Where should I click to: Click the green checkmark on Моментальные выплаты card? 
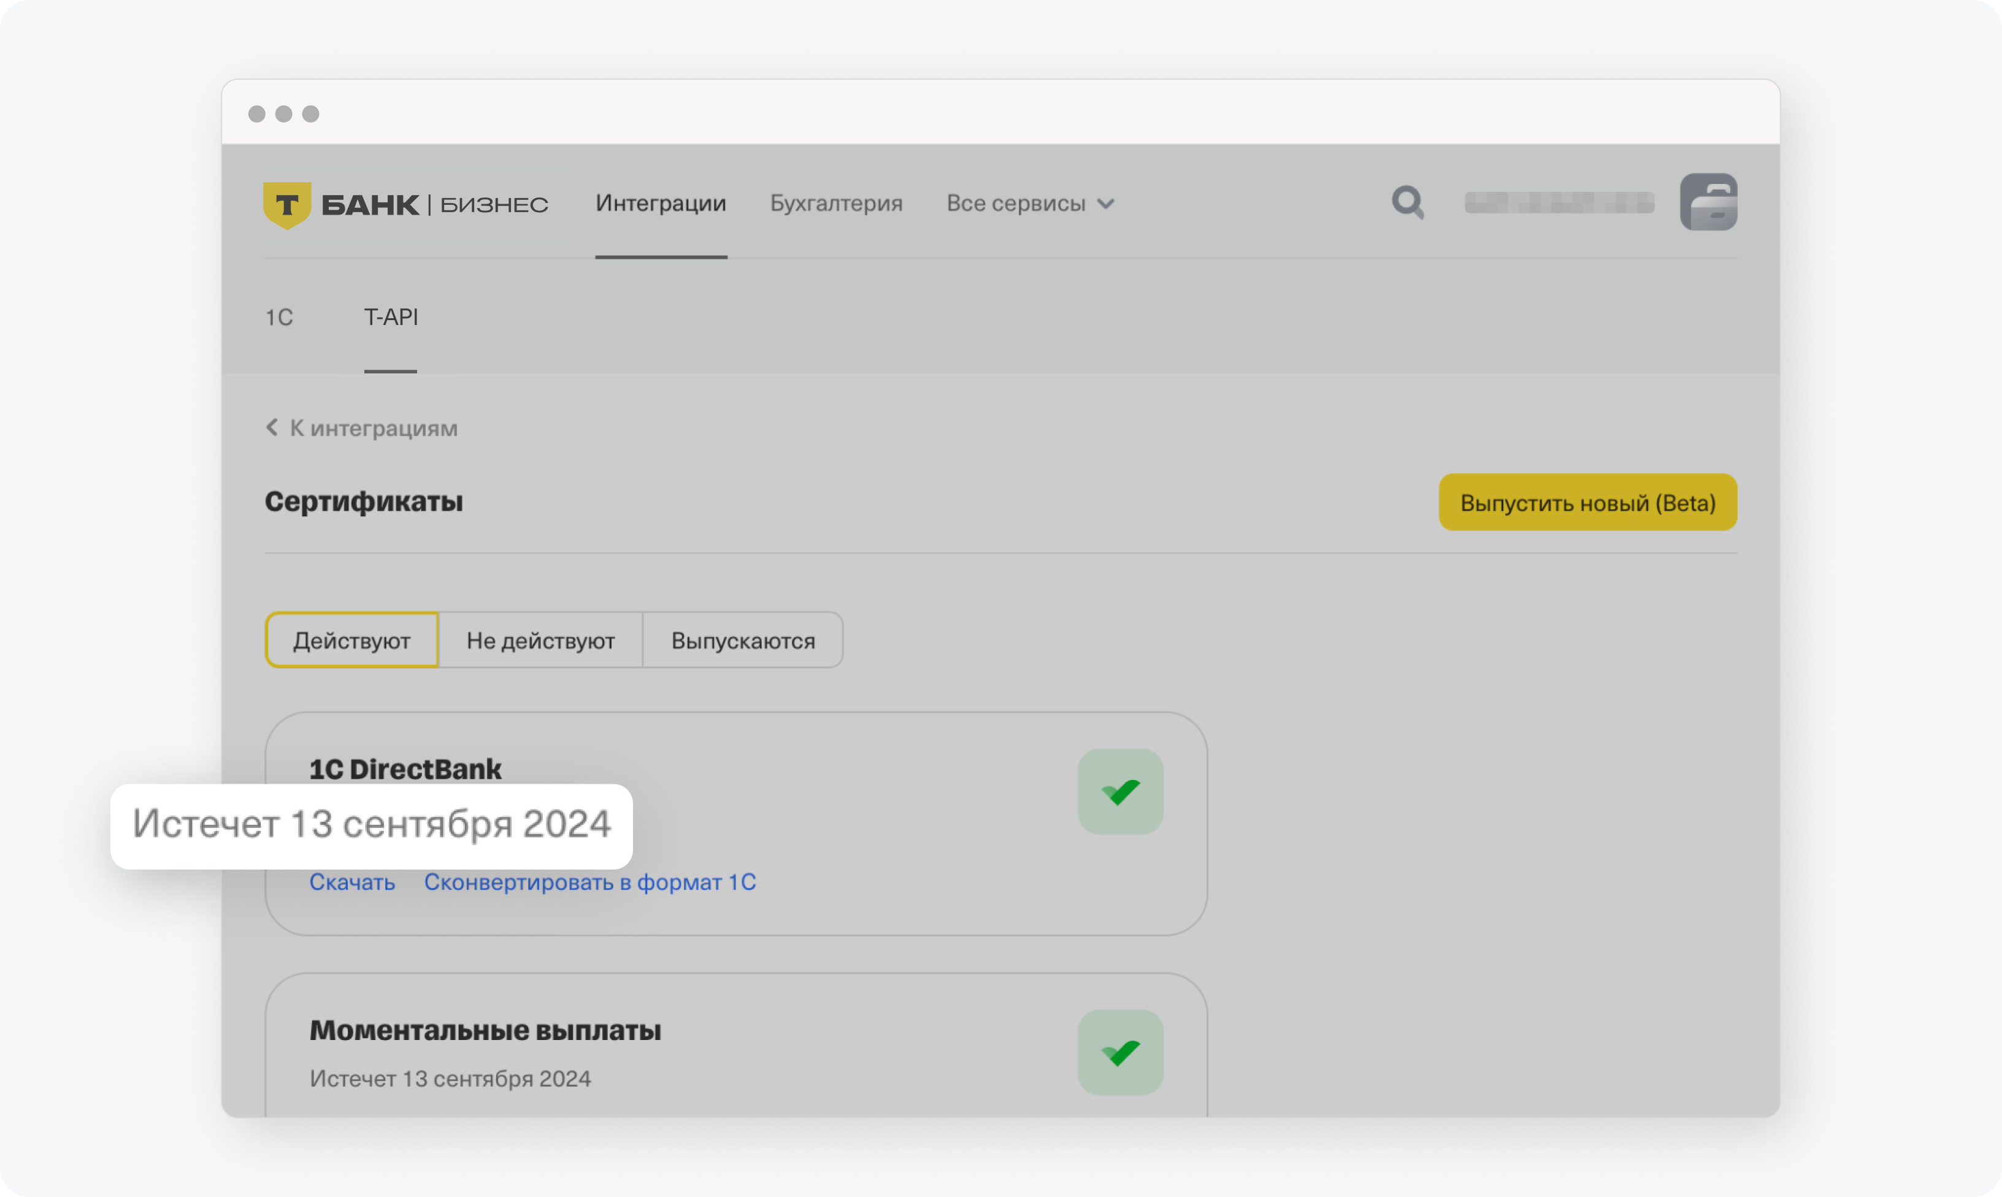[x=1121, y=1052]
